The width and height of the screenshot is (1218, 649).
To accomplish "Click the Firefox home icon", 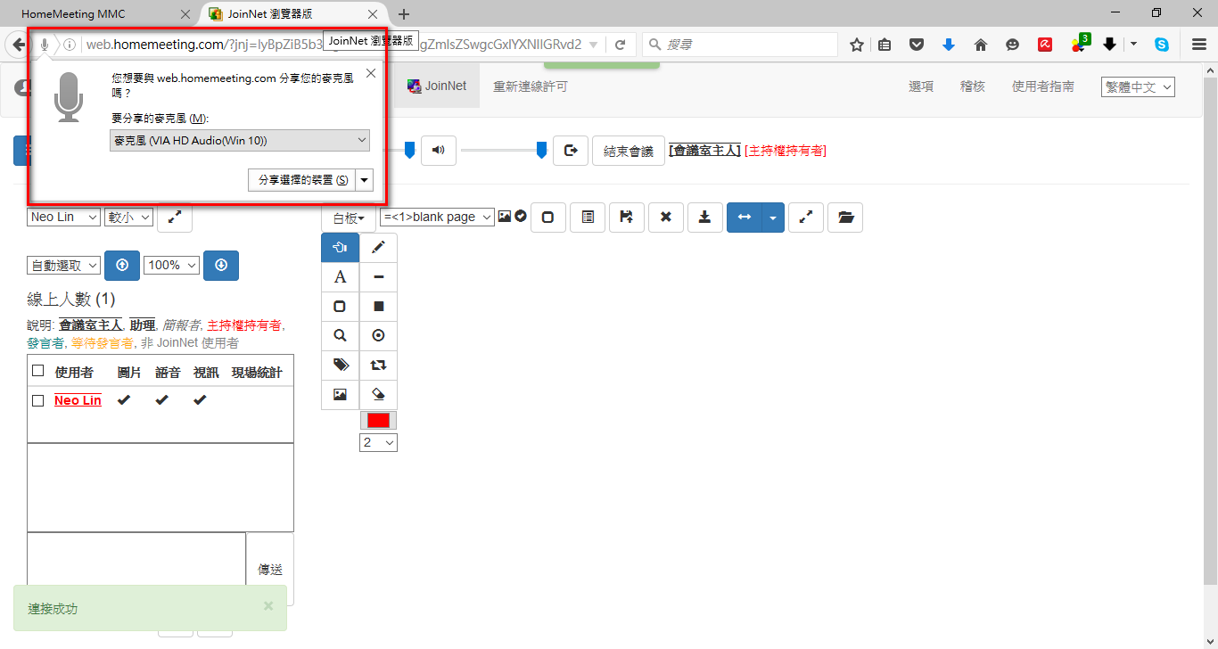I will pyautogui.click(x=981, y=45).
